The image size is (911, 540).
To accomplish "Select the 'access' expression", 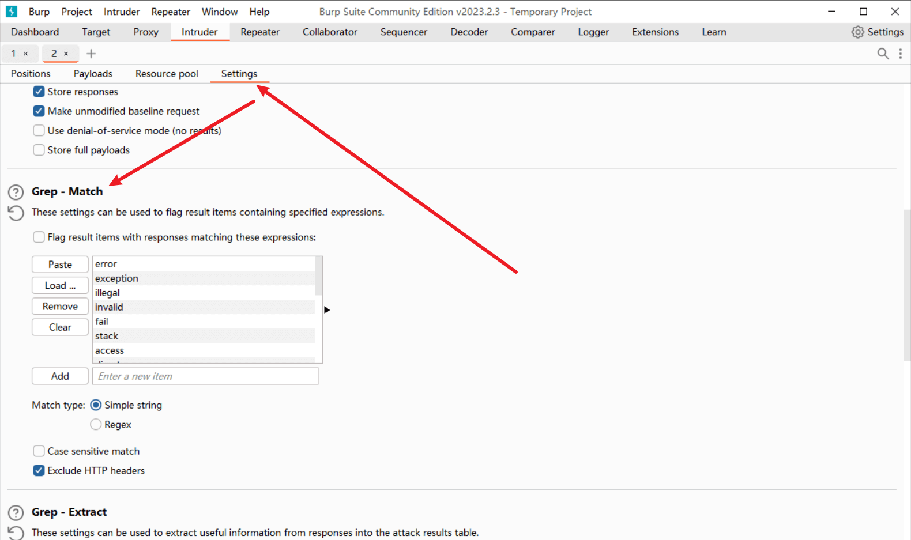I will click(x=204, y=350).
